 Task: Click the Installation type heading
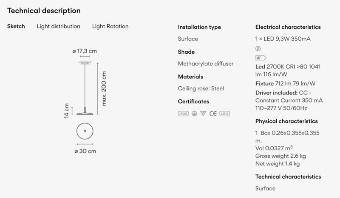pos(199,27)
